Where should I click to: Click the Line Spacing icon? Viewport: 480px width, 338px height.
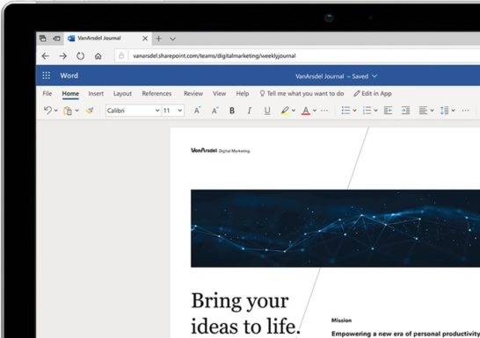[x=444, y=111]
